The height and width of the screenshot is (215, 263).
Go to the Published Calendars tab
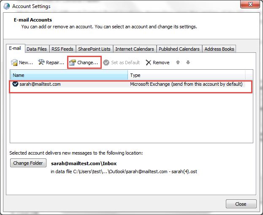click(x=179, y=49)
